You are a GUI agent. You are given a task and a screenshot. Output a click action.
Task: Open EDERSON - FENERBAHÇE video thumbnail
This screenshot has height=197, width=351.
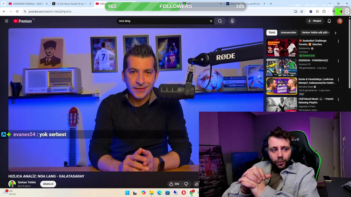[282, 67]
